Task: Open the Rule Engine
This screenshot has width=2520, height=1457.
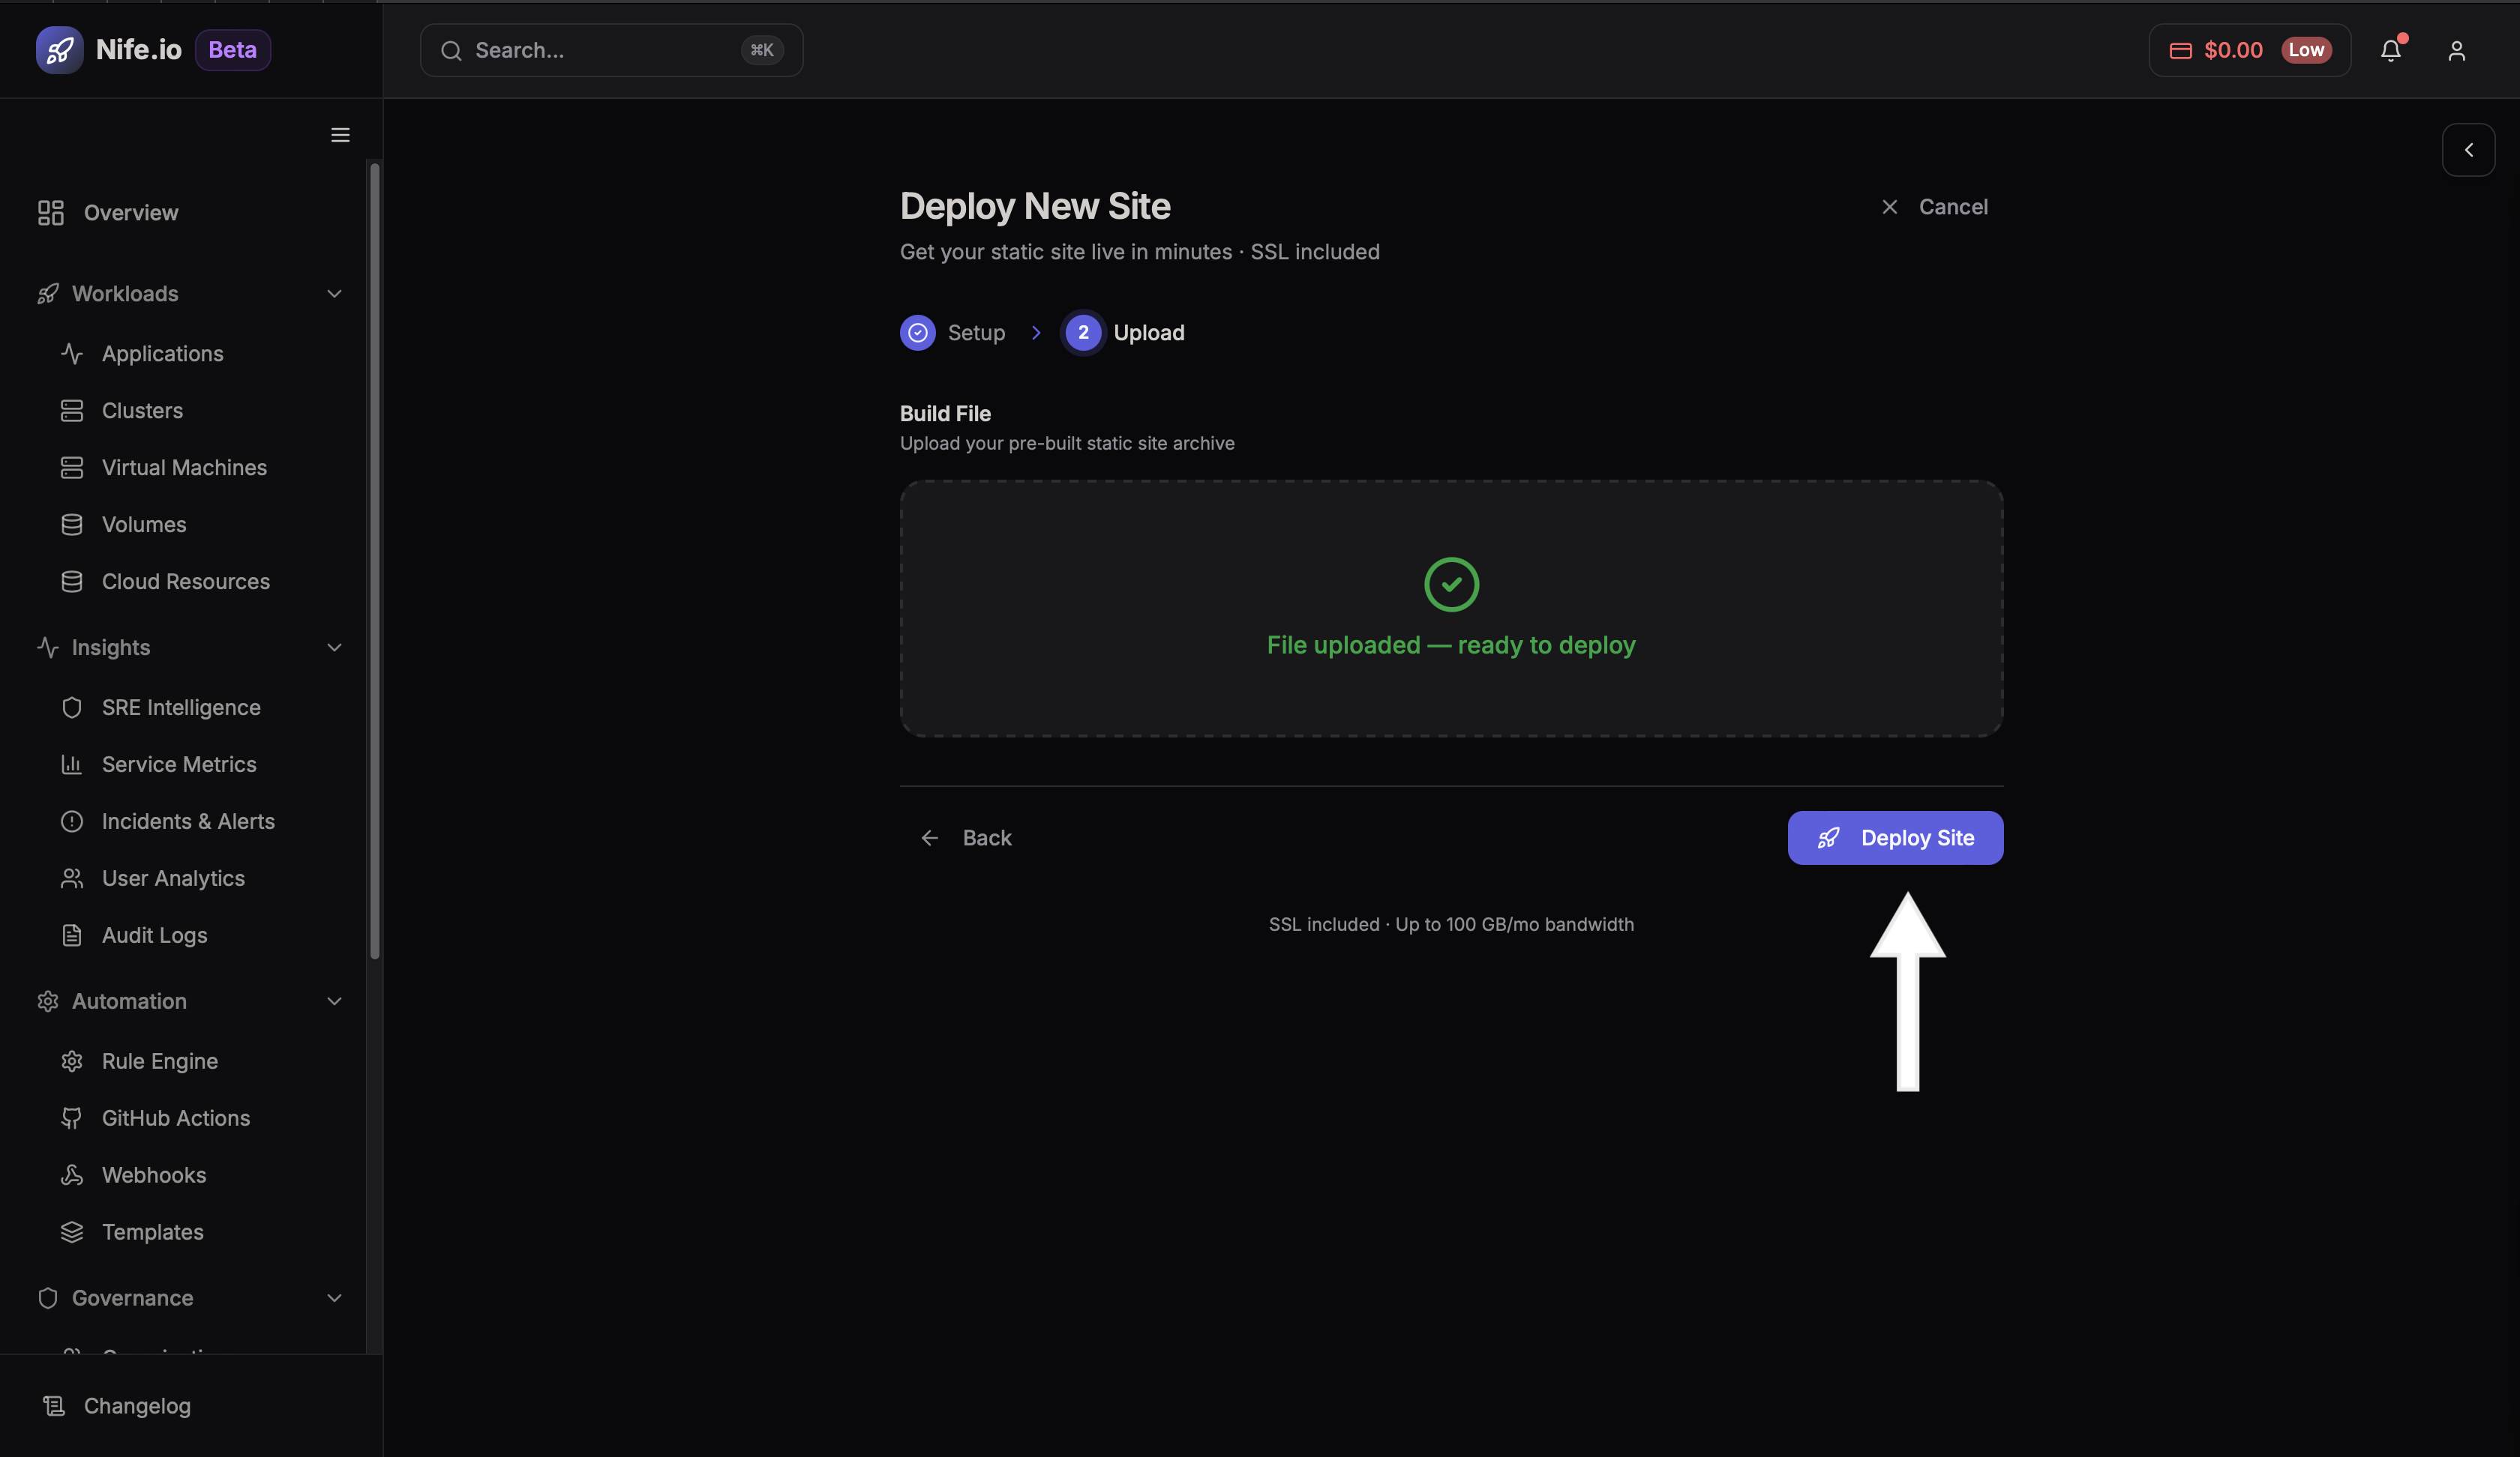Action: pyautogui.click(x=158, y=1061)
